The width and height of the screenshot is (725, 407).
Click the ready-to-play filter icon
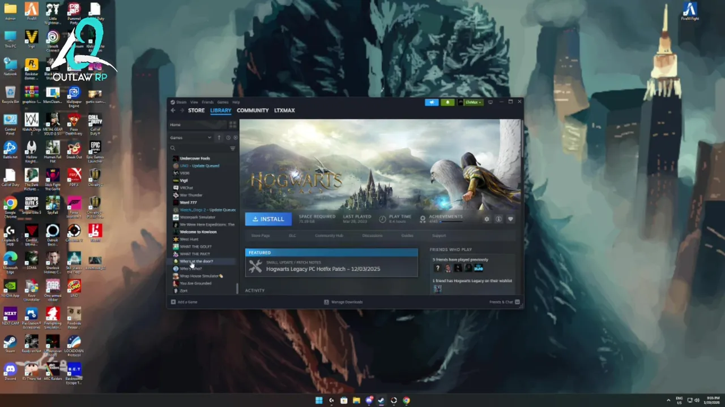pyautogui.click(x=236, y=137)
